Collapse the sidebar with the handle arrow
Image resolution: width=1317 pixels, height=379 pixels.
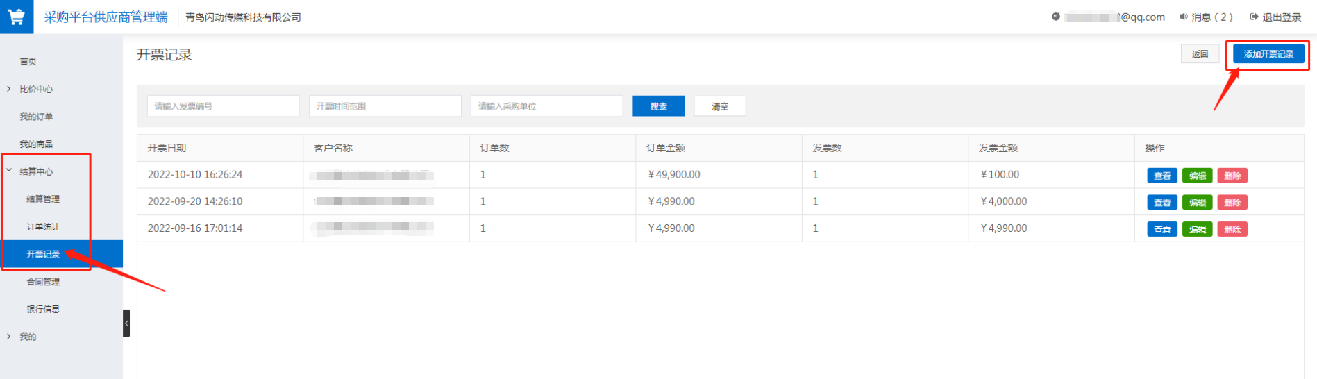126,323
